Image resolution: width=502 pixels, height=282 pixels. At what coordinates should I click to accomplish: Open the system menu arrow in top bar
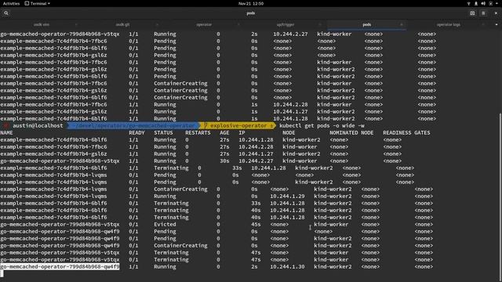[497, 3]
